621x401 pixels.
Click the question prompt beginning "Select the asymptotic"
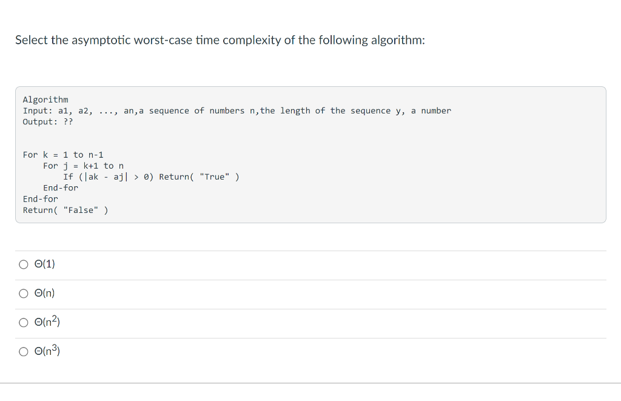(220, 40)
